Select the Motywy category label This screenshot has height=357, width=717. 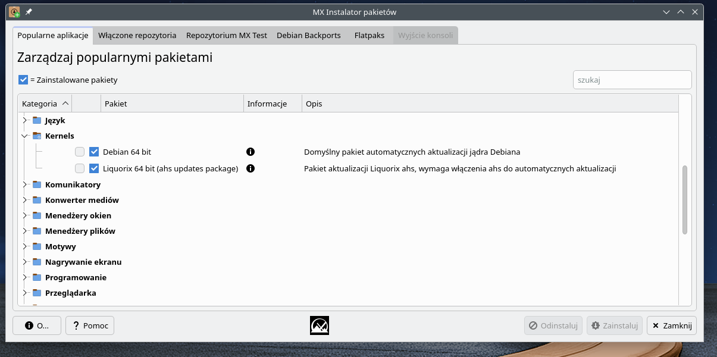tap(61, 246)
